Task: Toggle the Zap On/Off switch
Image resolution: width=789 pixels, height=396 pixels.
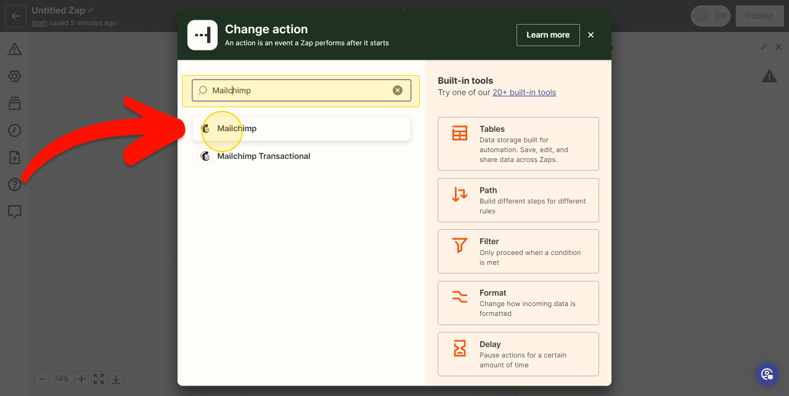Action: tap(711, 16)
